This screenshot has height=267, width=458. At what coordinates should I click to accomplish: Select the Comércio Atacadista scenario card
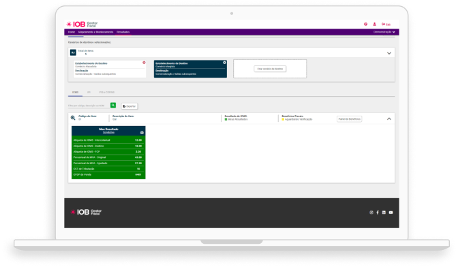[x=110, y=69]
